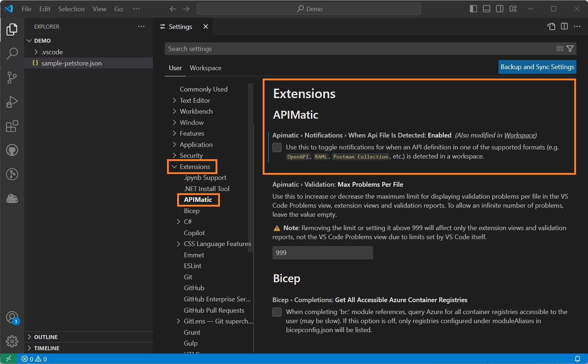Split the editor to the right
Screen dimensions: 588x364
point(564,26)
